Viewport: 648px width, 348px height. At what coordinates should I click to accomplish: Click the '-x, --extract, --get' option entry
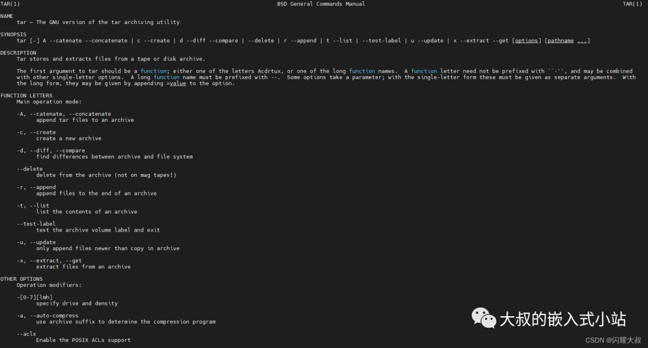(x=49, y=261)
